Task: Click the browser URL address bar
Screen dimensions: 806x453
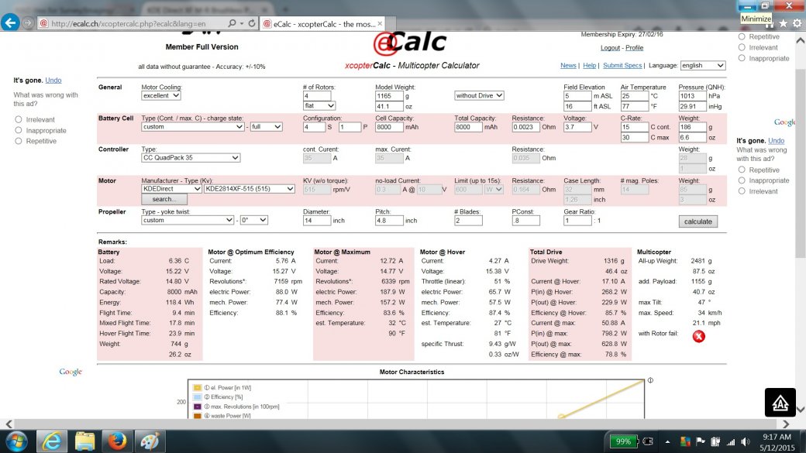Action: (x=137, y=24)
